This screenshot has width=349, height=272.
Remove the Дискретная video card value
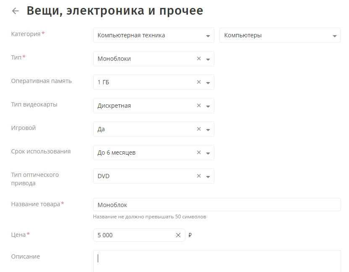[199, 106]
